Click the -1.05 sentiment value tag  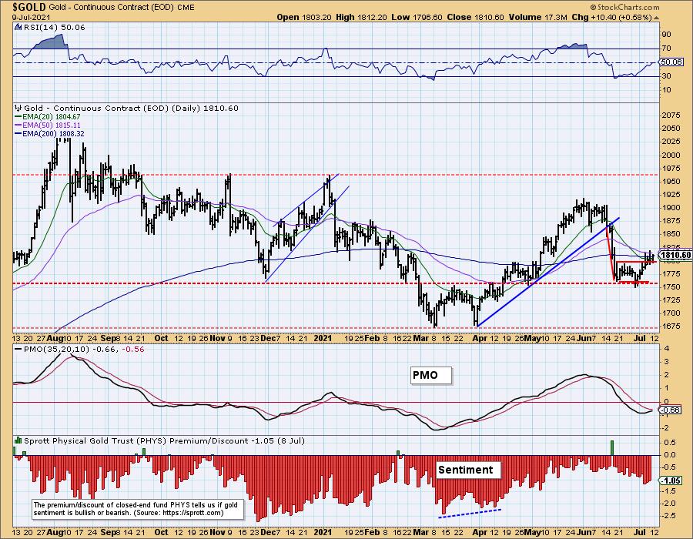coord(671,480)
